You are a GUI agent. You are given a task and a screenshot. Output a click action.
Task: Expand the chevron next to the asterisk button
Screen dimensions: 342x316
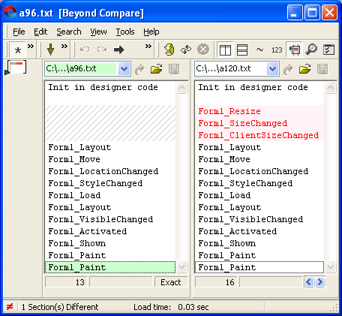tap(31, 47)
